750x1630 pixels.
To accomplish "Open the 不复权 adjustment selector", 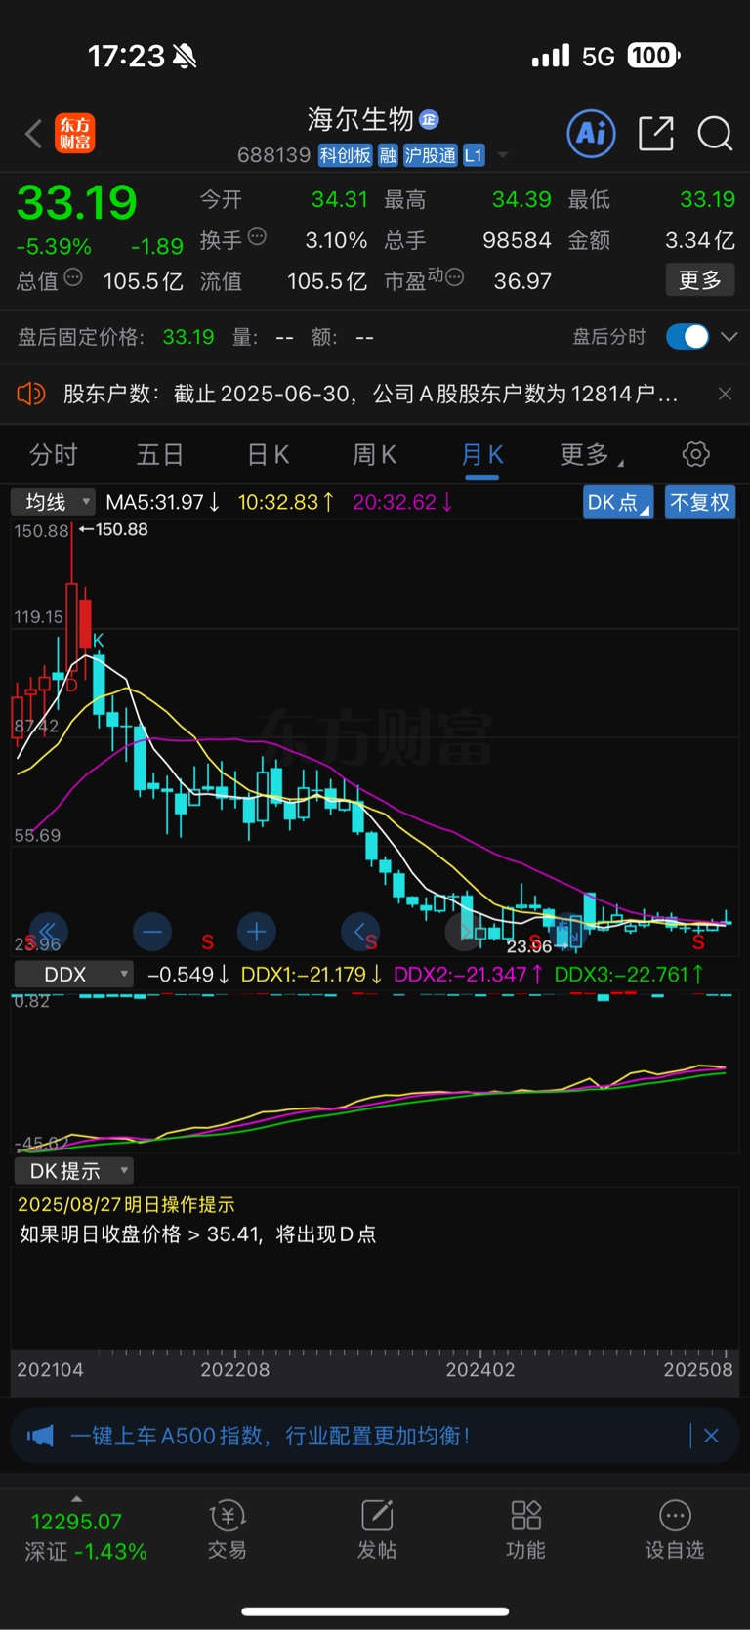I will (699, 502).
